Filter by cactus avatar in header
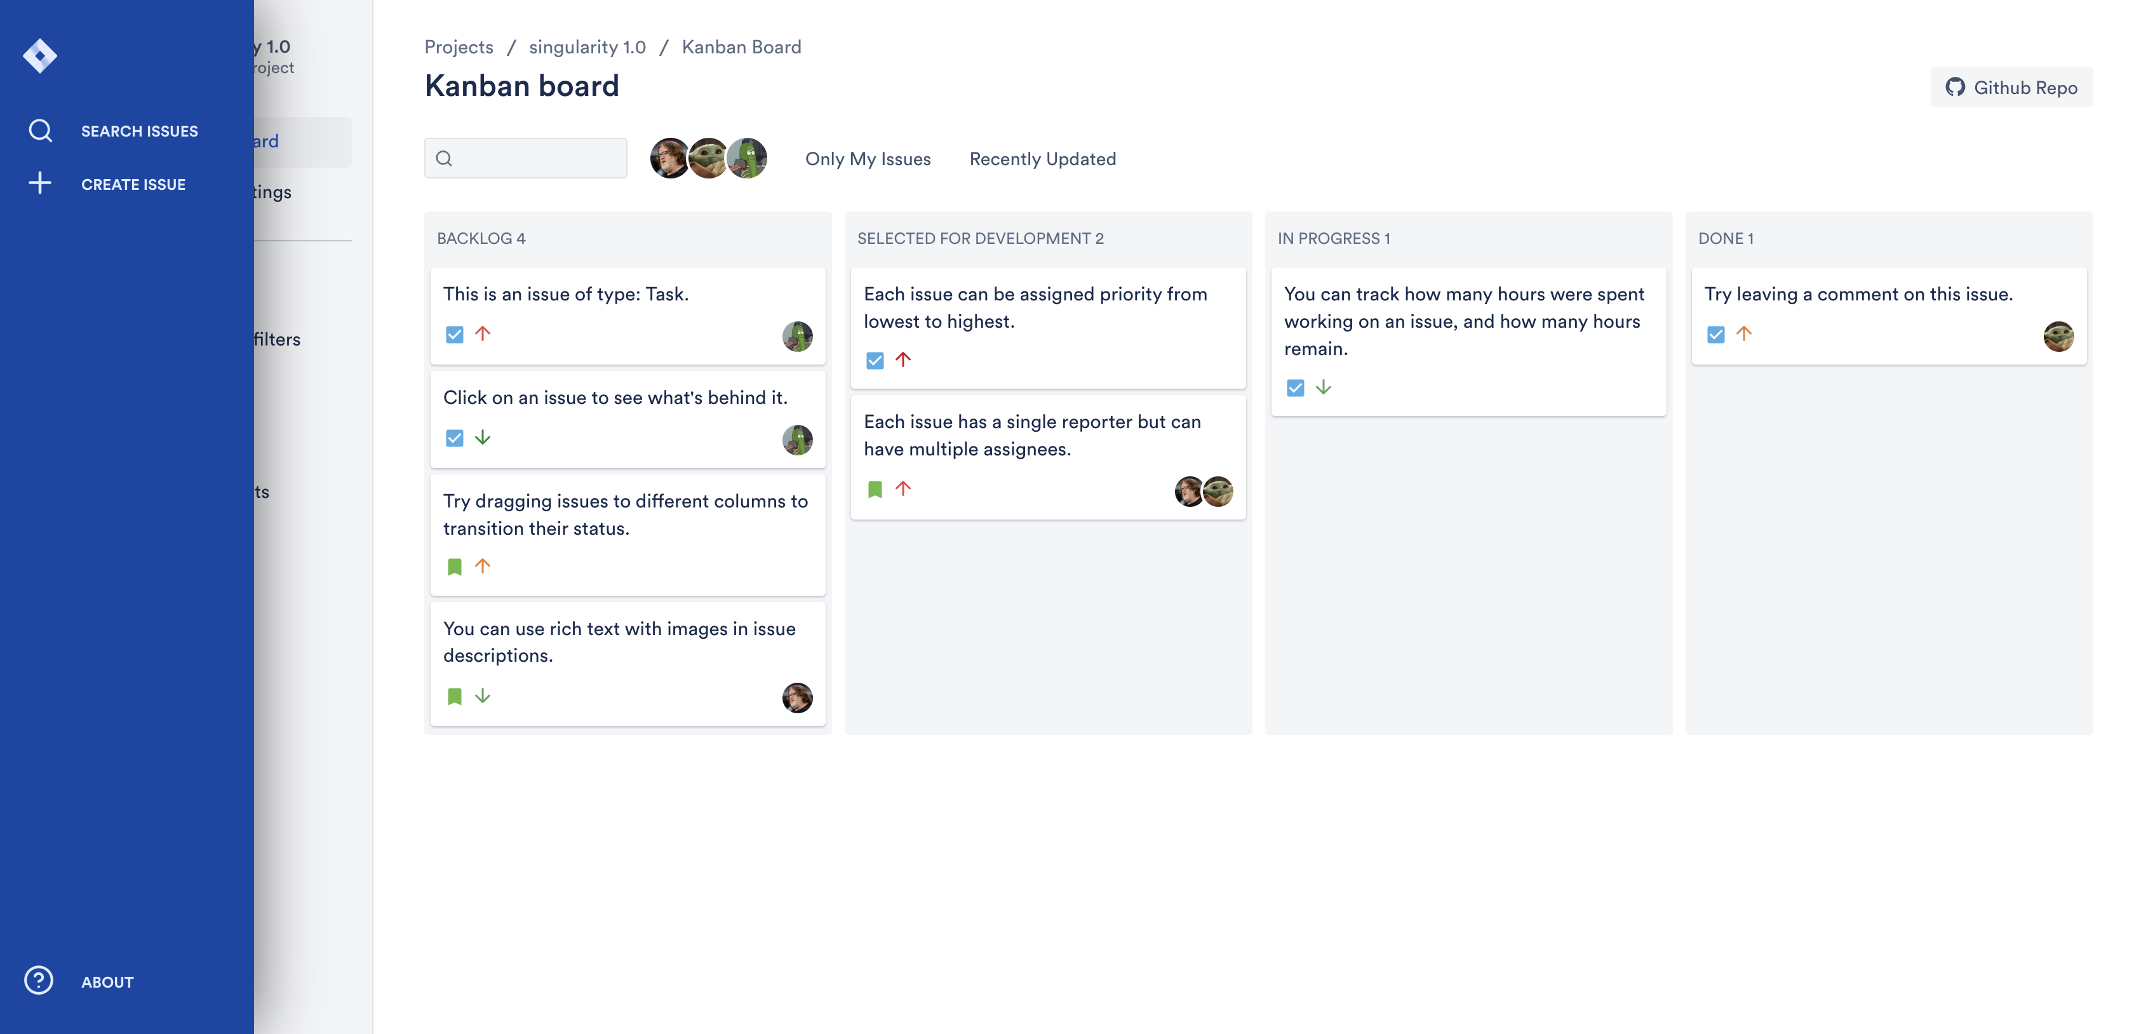 click(748, 158)
